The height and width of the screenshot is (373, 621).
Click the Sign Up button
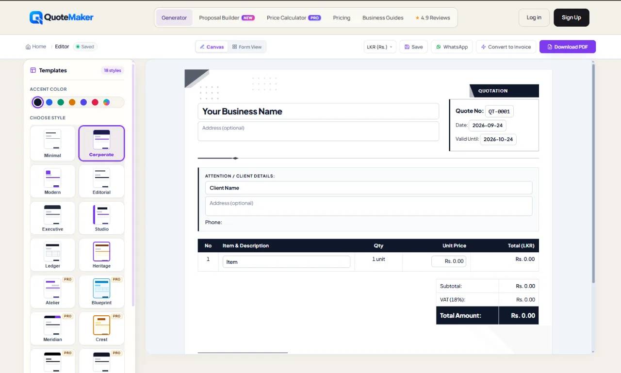click(x=571, y=17)
